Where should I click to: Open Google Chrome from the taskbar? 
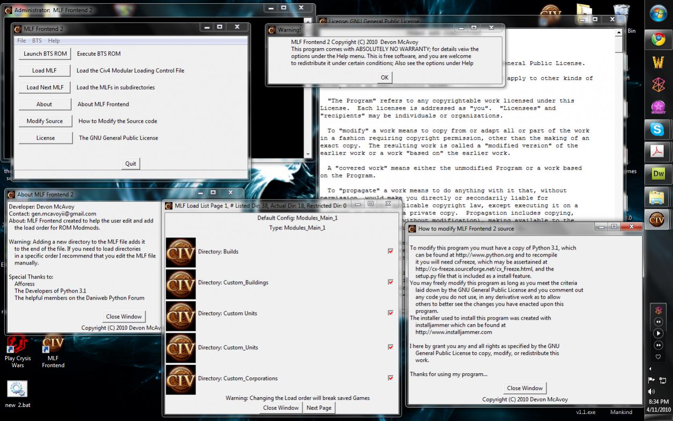coord(659,39)
